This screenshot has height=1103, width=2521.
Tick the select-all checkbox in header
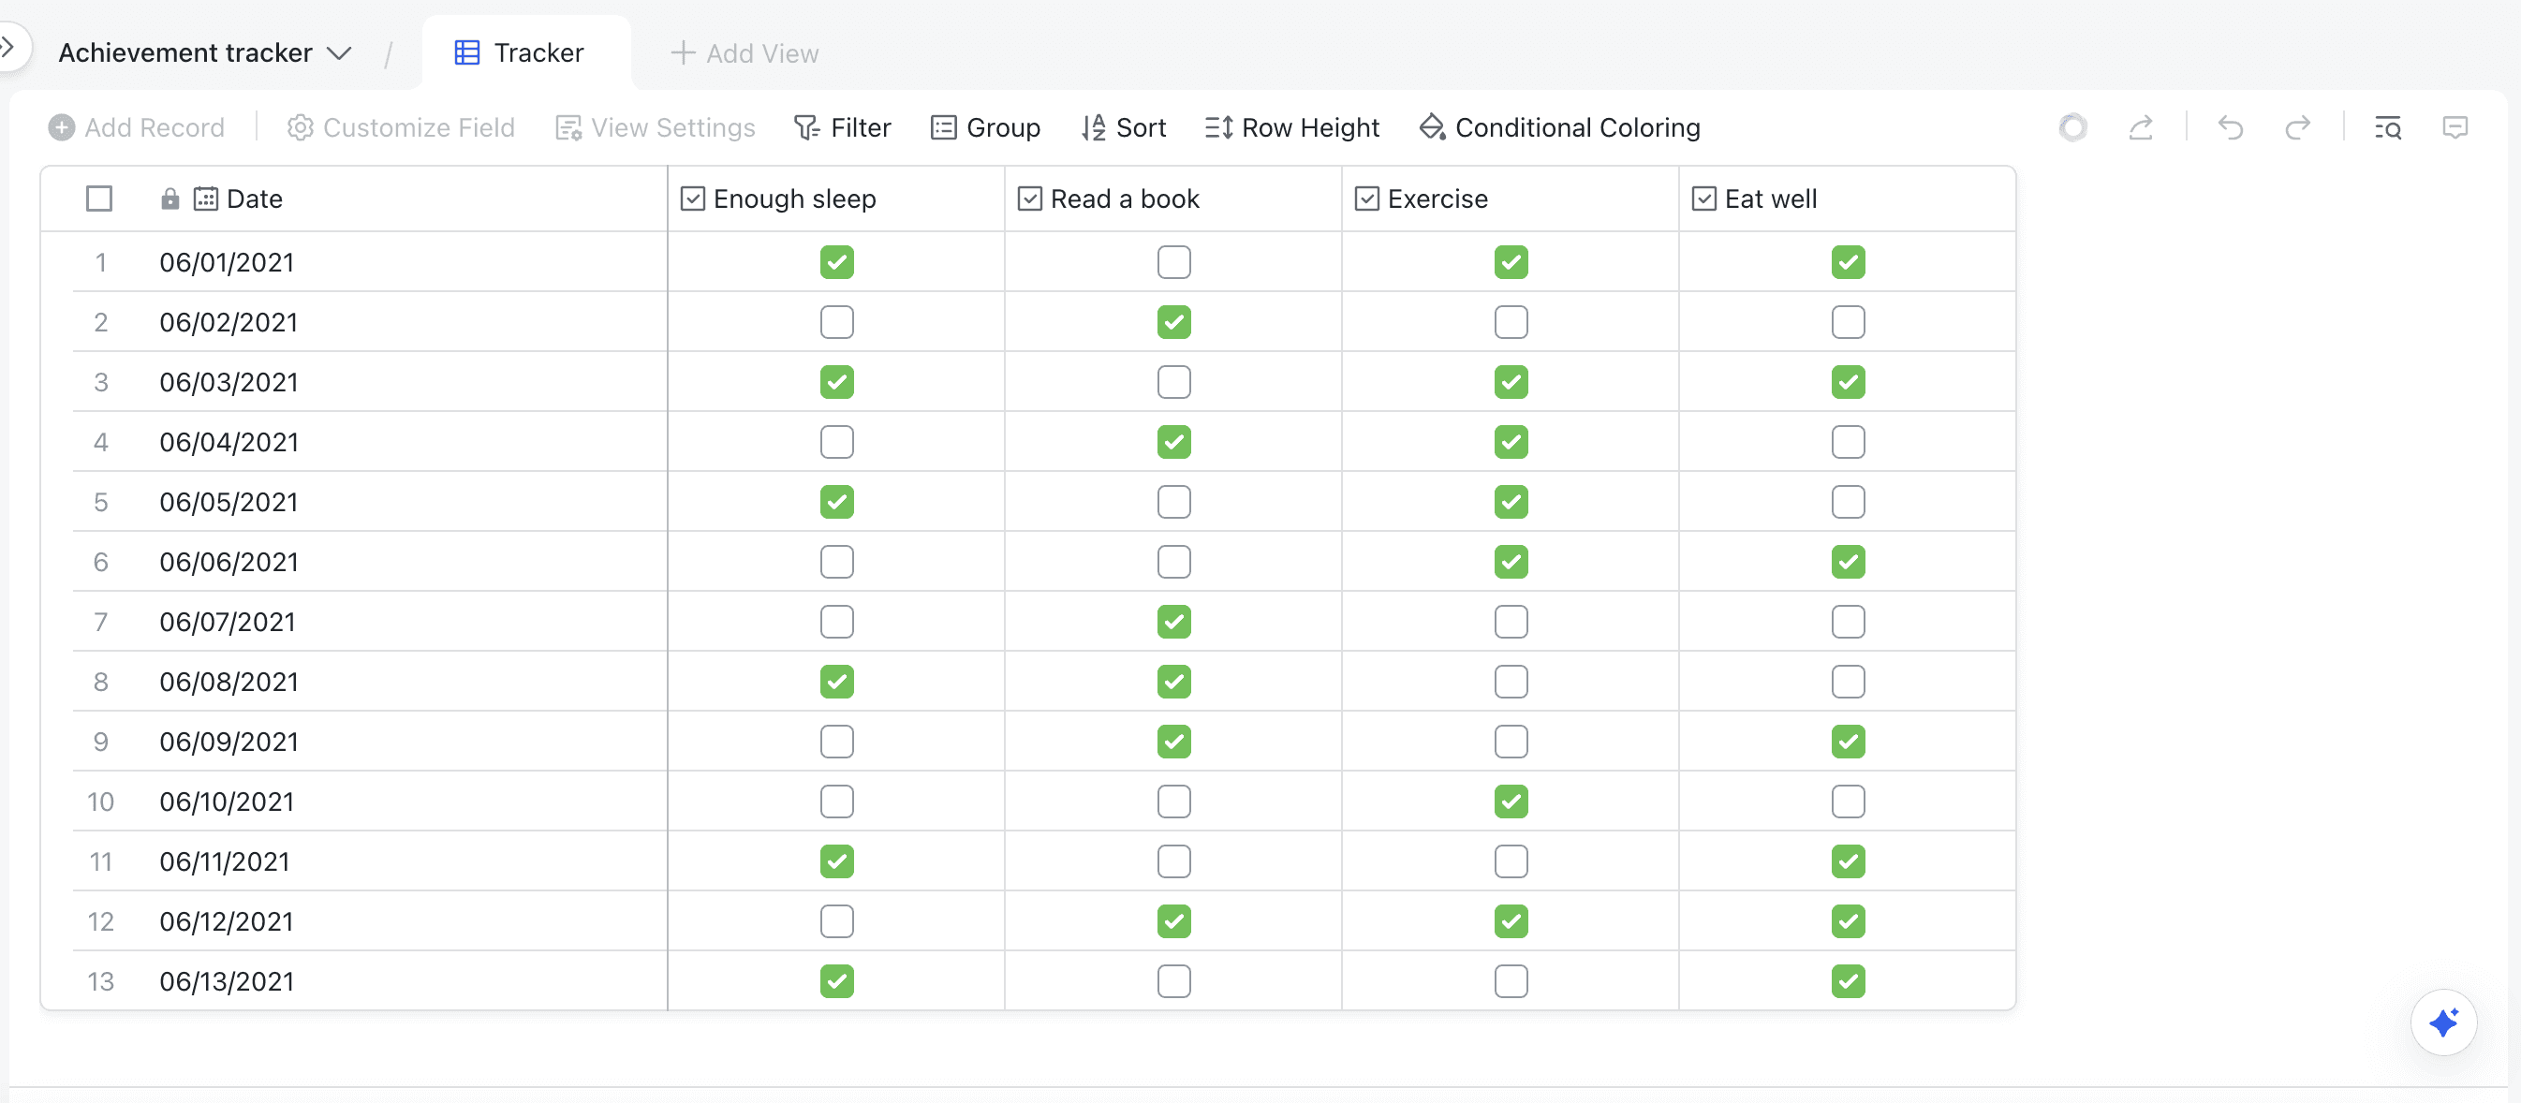pyautogui.click(x=99, y=199)
